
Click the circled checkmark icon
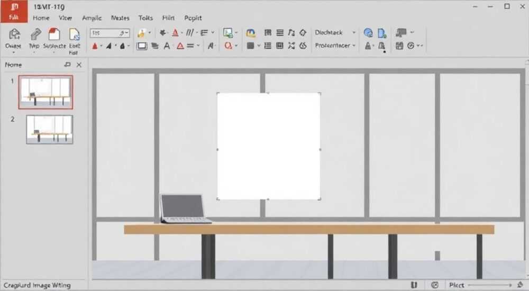pyautogui.click(x=411, y=46)
